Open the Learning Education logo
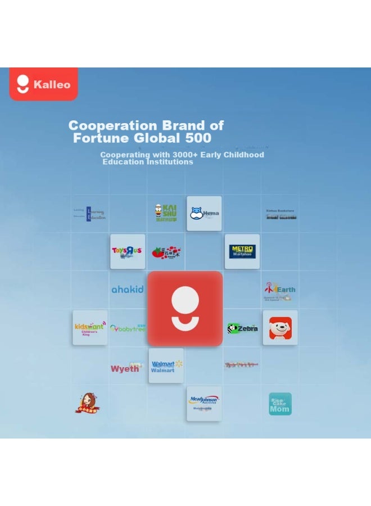Viewport: 371px width, 506px height. [x=90, y=214]
